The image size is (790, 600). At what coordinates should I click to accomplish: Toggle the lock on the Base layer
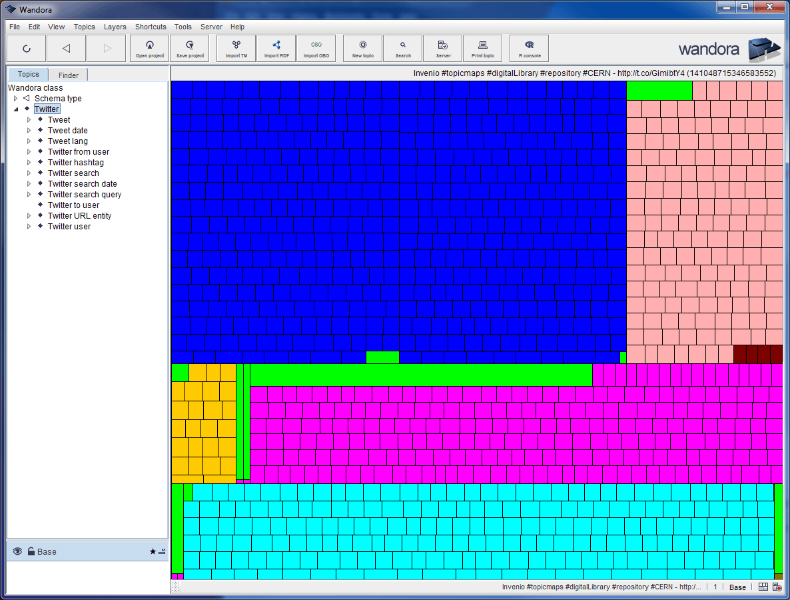pos(31,551)
